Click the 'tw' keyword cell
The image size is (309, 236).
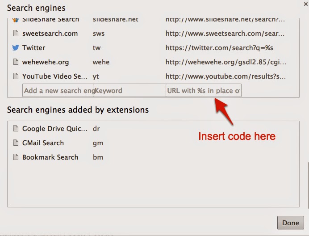click(x=96, y=48)
